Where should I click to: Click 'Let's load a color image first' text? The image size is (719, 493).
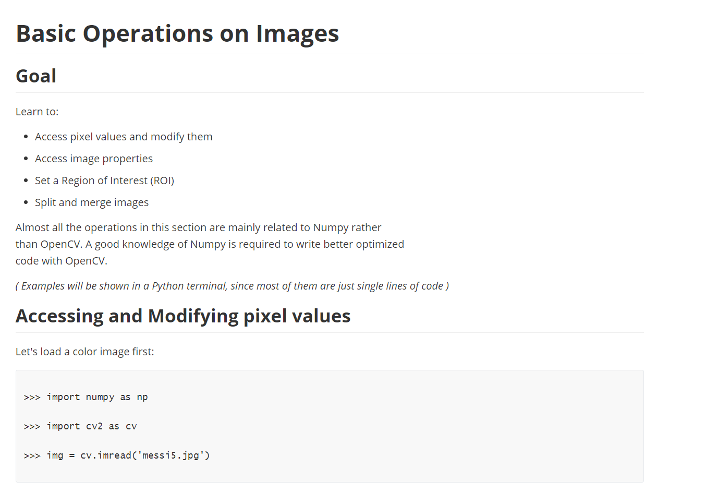[x=85, y=352]
